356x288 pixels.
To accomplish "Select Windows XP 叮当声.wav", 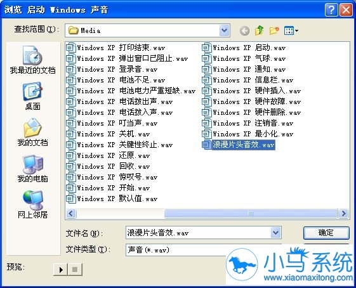I will pyautogui.click(x=112, y=123).
